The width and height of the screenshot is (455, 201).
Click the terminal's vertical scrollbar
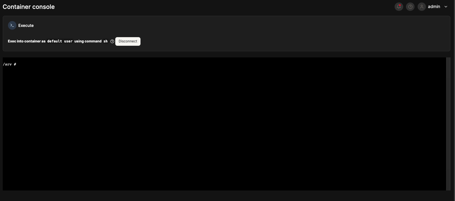pyautogui.click(x=448, y=124)
